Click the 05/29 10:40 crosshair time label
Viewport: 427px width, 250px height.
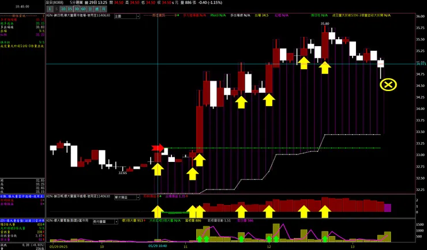pos(158,246)
